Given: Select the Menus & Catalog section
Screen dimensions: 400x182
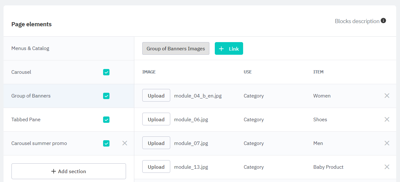Looking at the screenshot, I should [x=31, y=48].
